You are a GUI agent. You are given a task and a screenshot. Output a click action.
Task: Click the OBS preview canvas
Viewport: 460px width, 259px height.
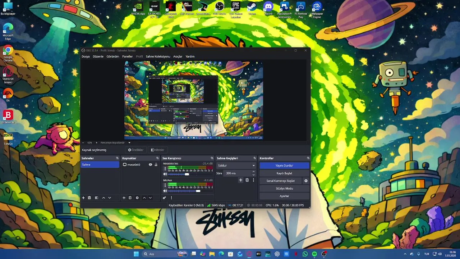click(x=194, y=100)
